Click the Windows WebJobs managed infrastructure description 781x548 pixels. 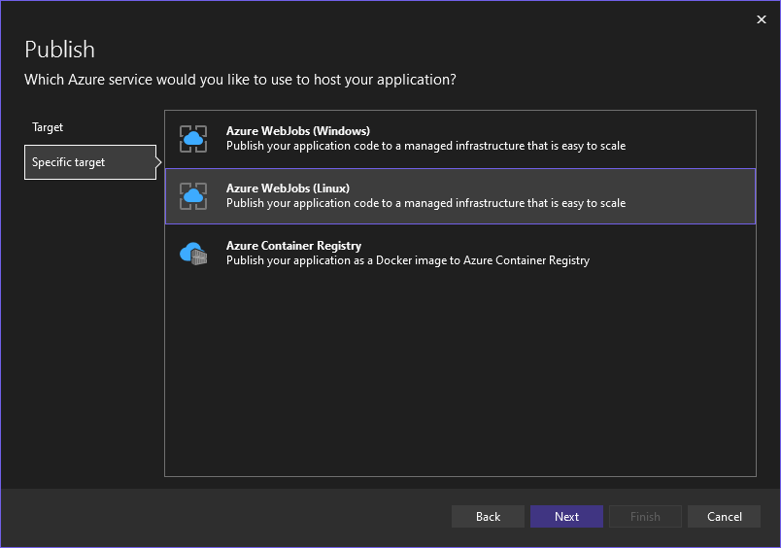[x=425, y=146]
